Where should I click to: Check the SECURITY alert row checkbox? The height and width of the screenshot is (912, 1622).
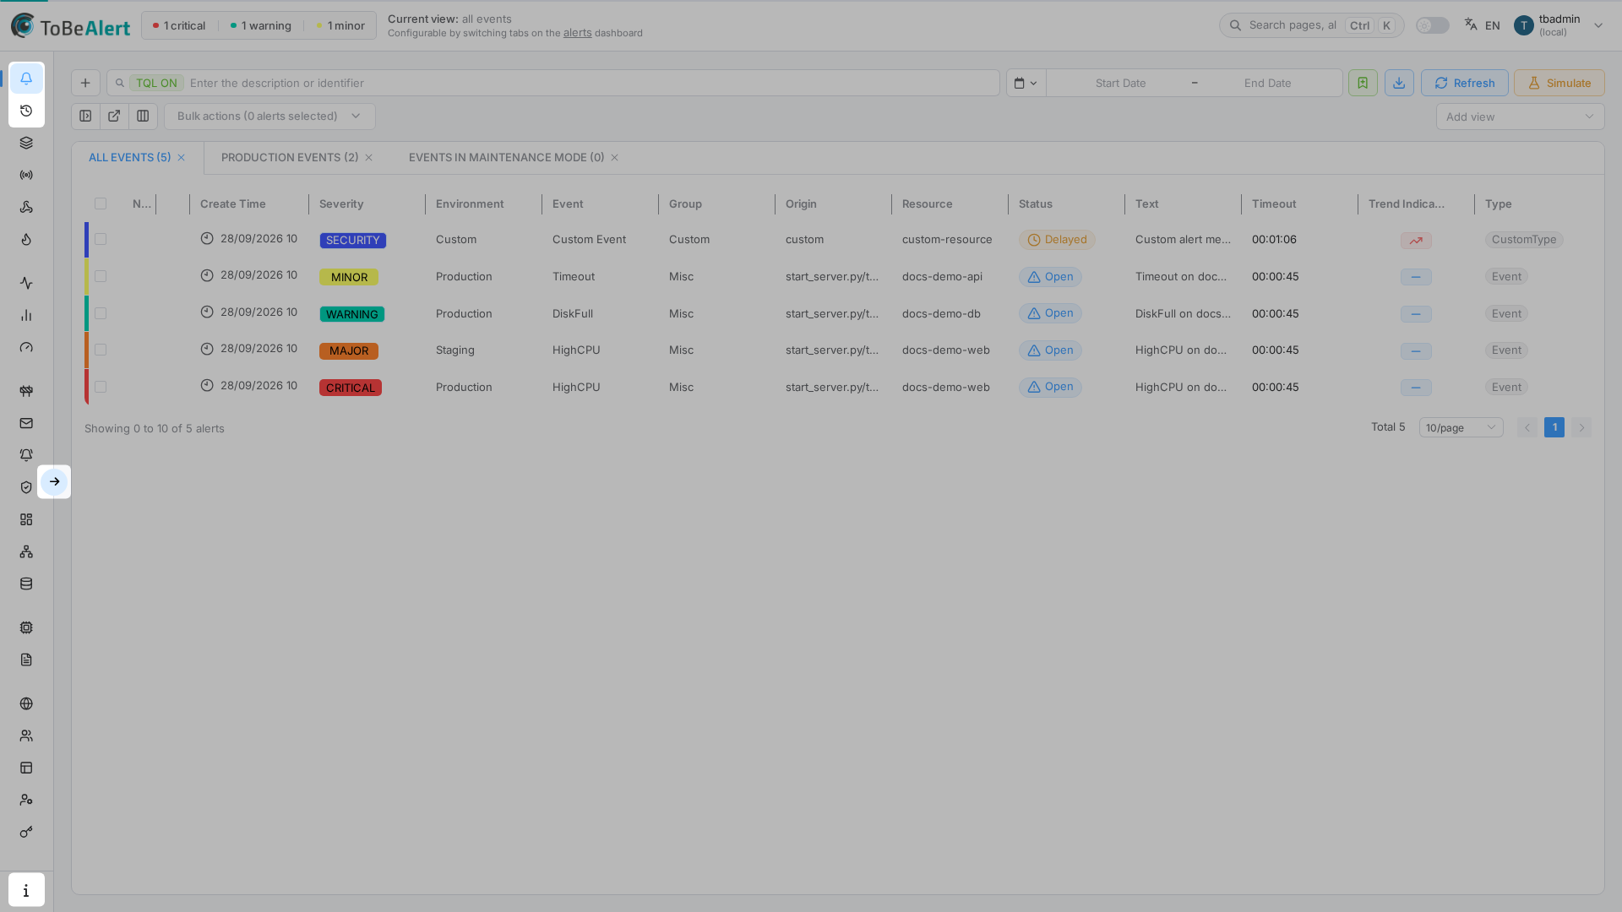click(x=101, y=239)
